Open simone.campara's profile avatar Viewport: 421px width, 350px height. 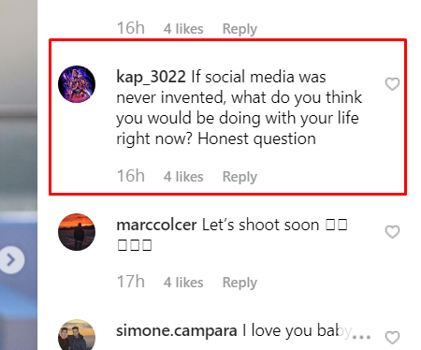(77, 335)
